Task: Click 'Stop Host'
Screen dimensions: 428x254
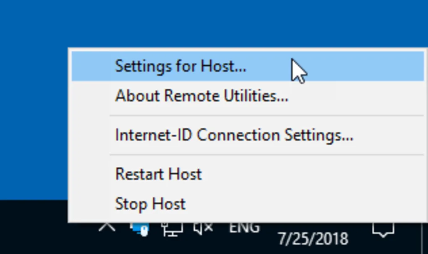Action: click(x=150, y=204)
